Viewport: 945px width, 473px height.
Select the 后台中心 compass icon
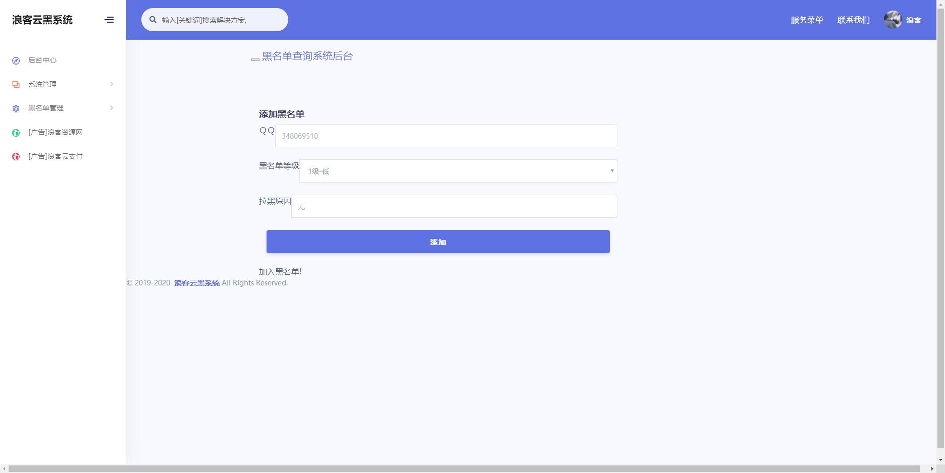(15, 61)
